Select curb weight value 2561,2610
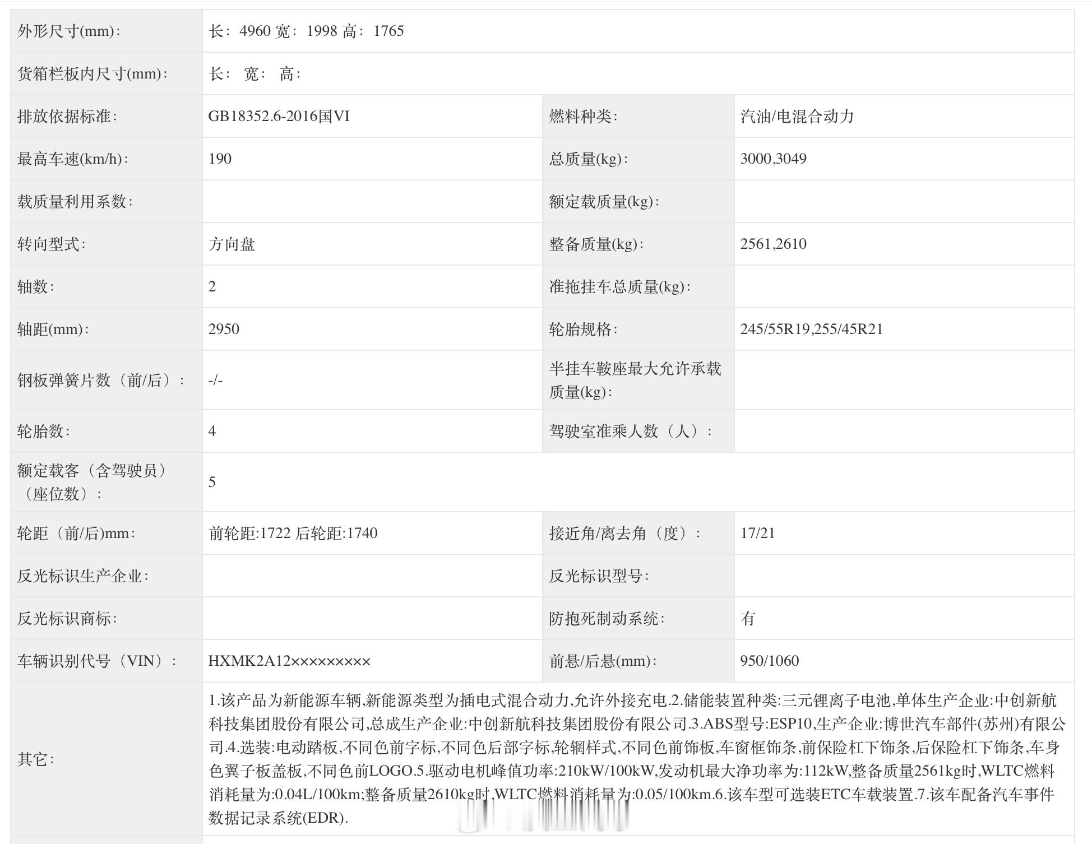The height and width of the screenshot is (844, 1092). tap(773, 244)
